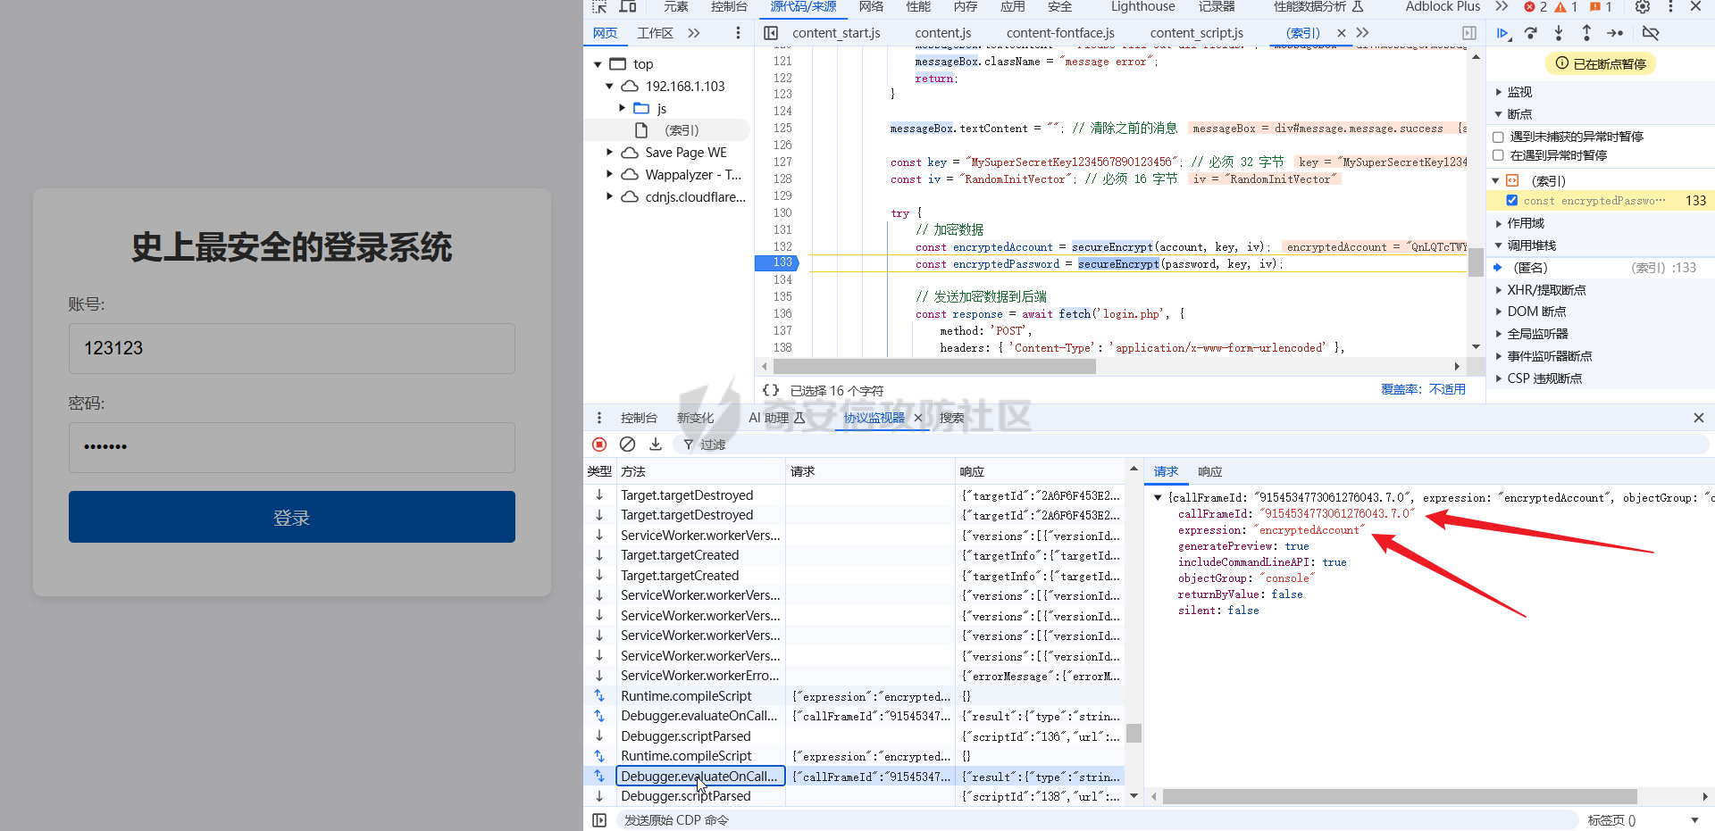The height and width of the screenshot is (831, 1715).
Task: Click the blue 登录 login button
Action: click(292, 517)
